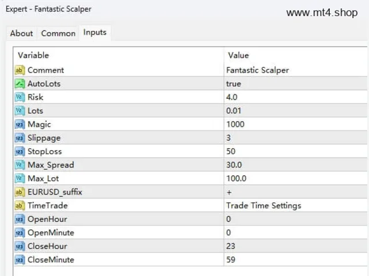Click the Variable column header
Image resolution: width=369 pixels, height=276 pixels.
(x=119, y=55)
